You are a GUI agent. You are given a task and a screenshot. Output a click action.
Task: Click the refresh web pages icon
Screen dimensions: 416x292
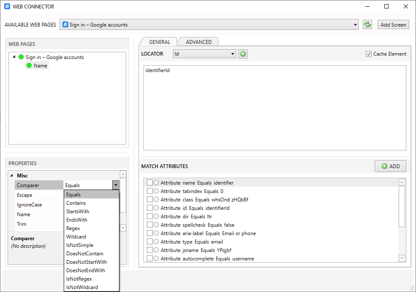pyautogui.click(x=367, y=24)
